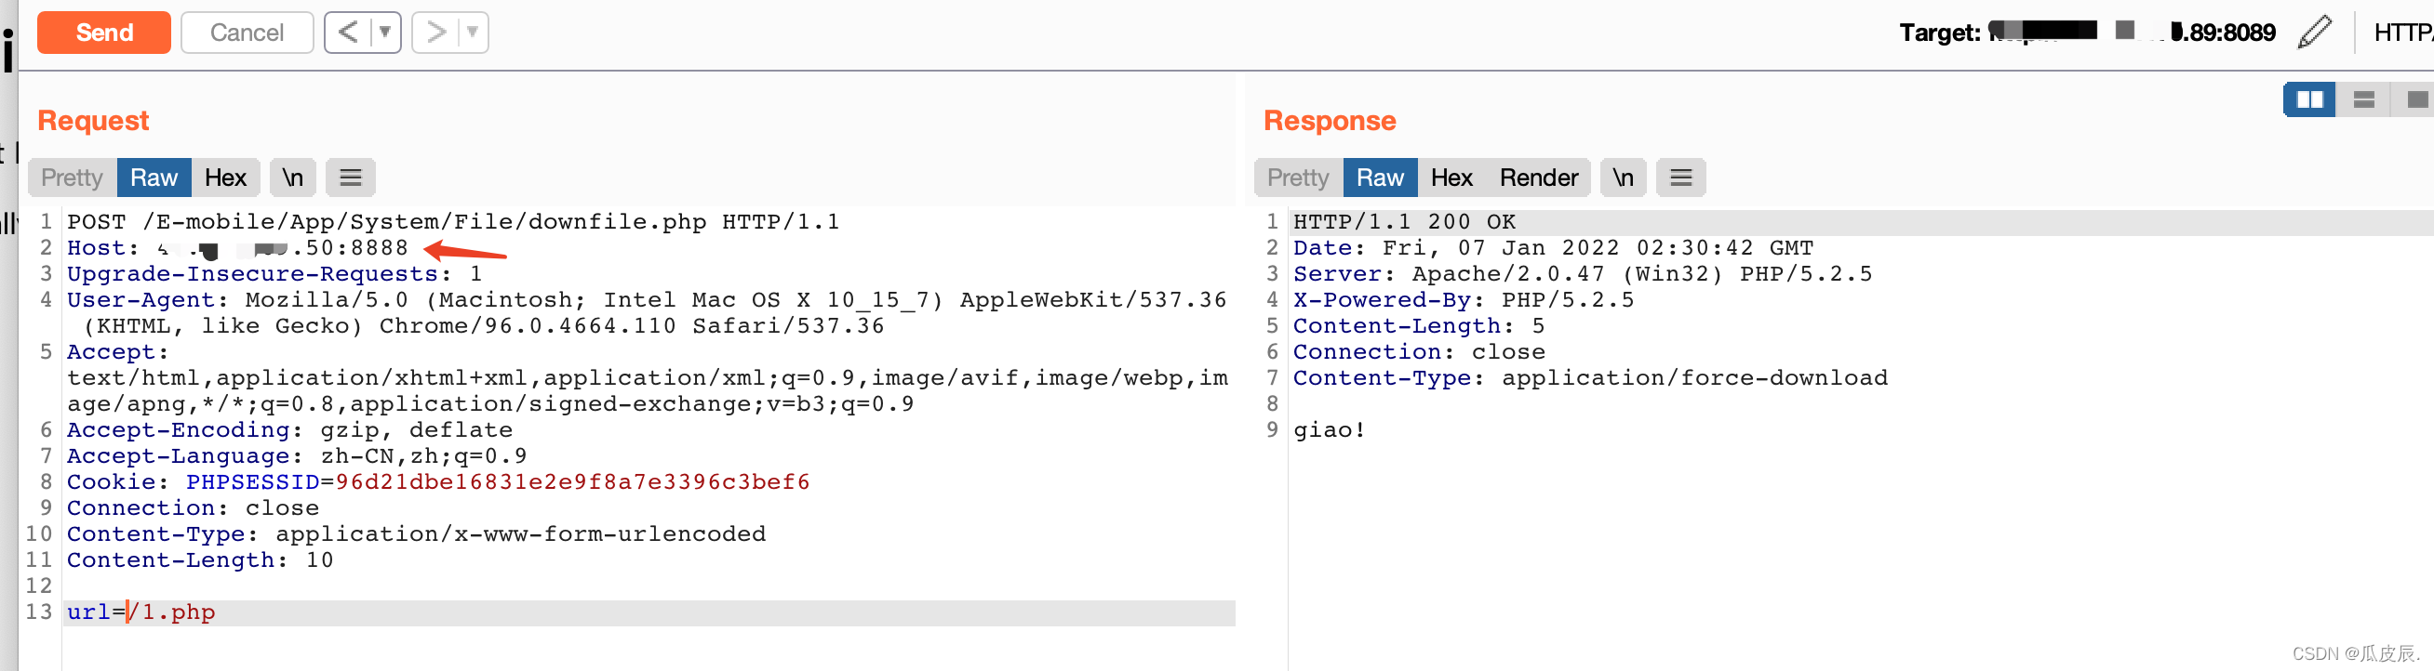Click the response Connection: close line
2434x671 pixels.
1419,352
